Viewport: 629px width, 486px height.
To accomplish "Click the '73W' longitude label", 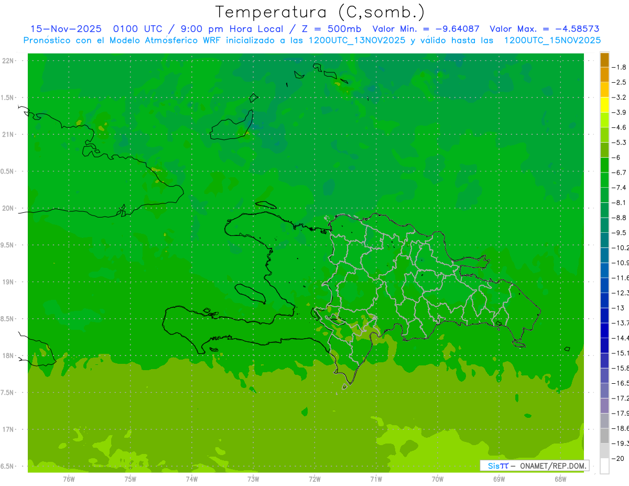I will click(x=253, y=479).
